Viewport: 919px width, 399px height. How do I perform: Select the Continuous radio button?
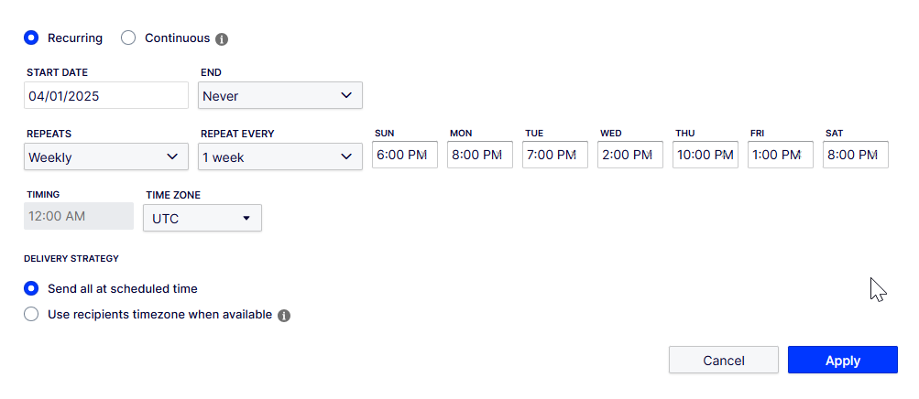coord(128,38)
